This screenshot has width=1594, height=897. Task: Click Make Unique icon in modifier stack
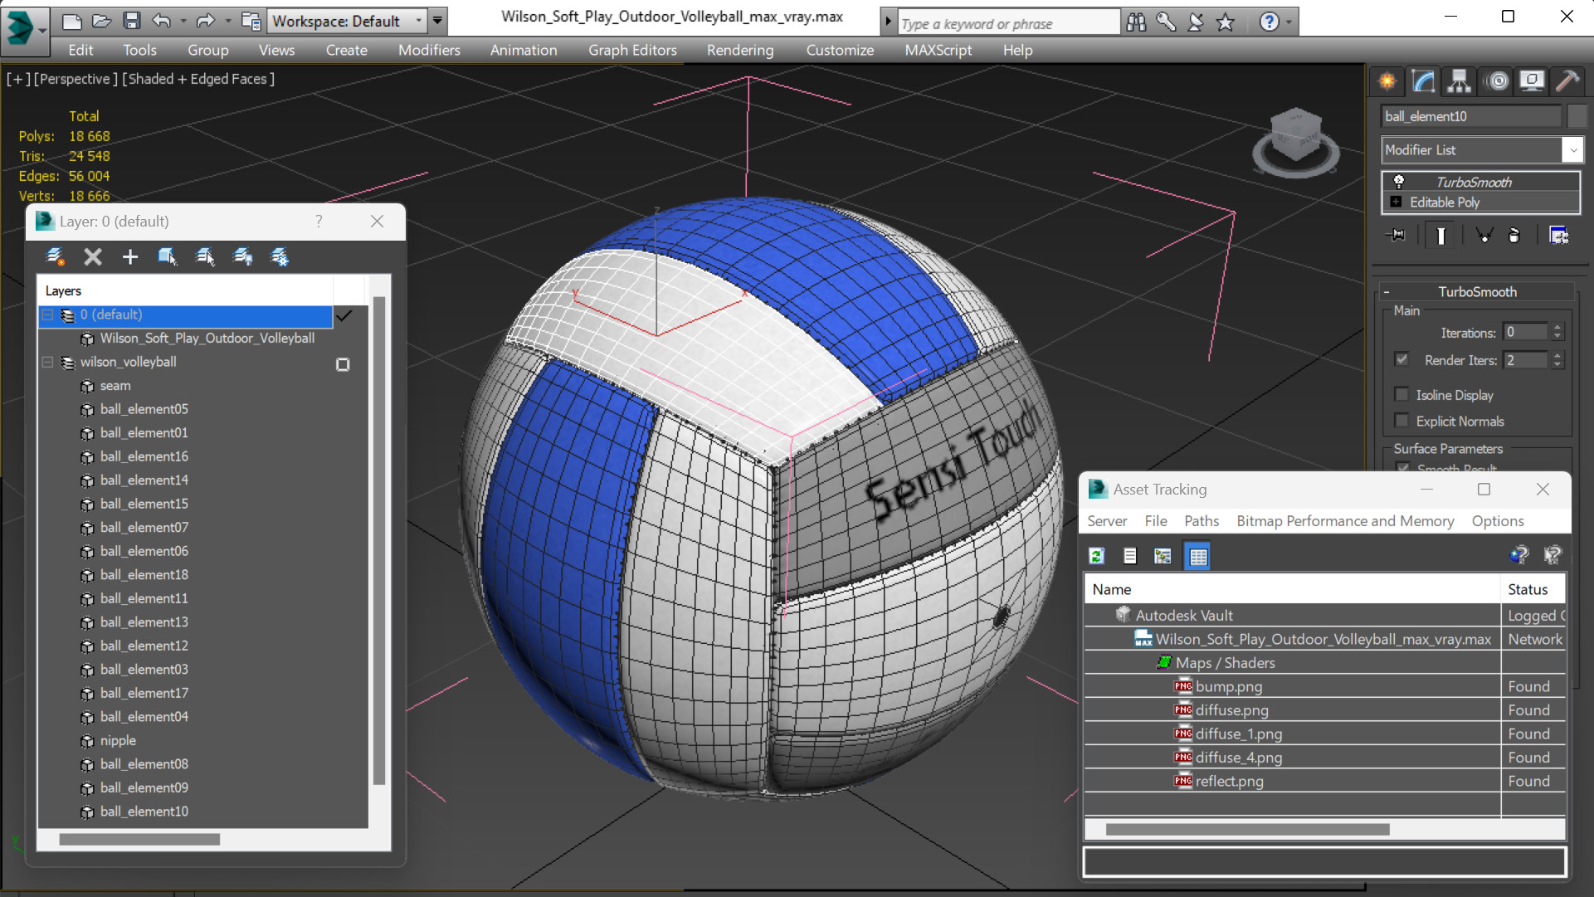pos(1484,236)
